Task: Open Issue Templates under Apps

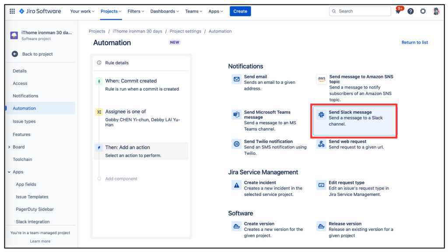Action: coord(32,197)
